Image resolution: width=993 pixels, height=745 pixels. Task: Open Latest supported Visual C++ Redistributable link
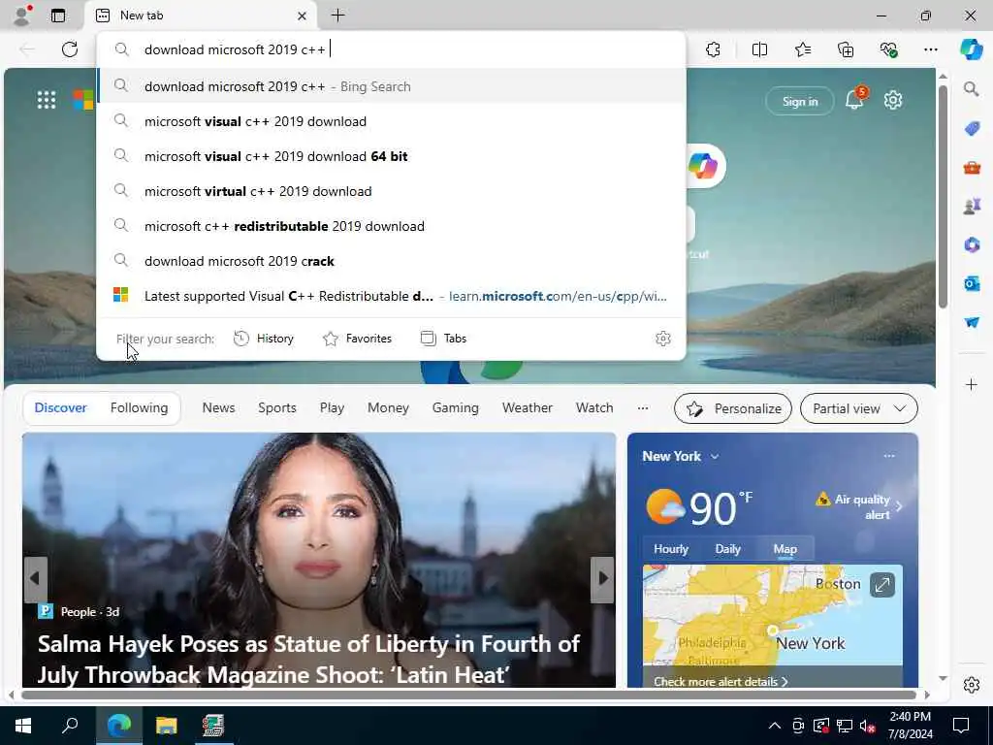pyautogui.click(x=392, y=296)
